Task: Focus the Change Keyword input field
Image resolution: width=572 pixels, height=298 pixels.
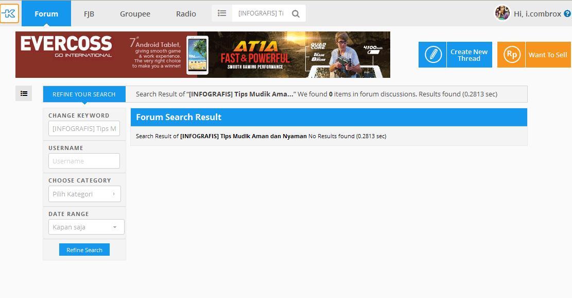Action: click(x=84, y=128)
